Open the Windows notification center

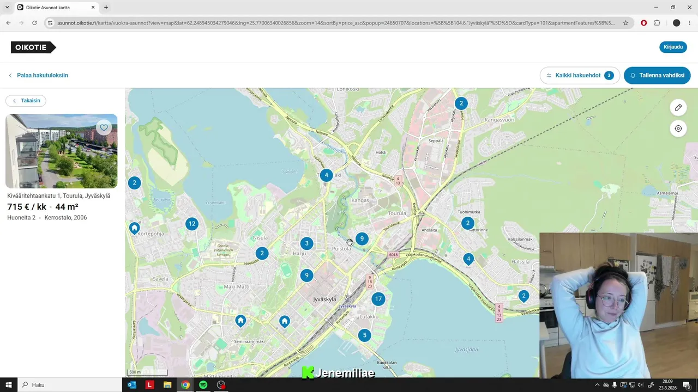coord(687,385)
